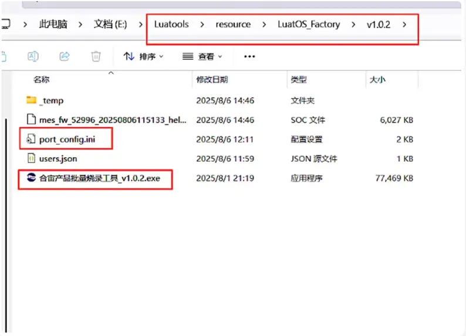Expand chevron after v1.0.2 breadcrumb

[x=404, y=25]
